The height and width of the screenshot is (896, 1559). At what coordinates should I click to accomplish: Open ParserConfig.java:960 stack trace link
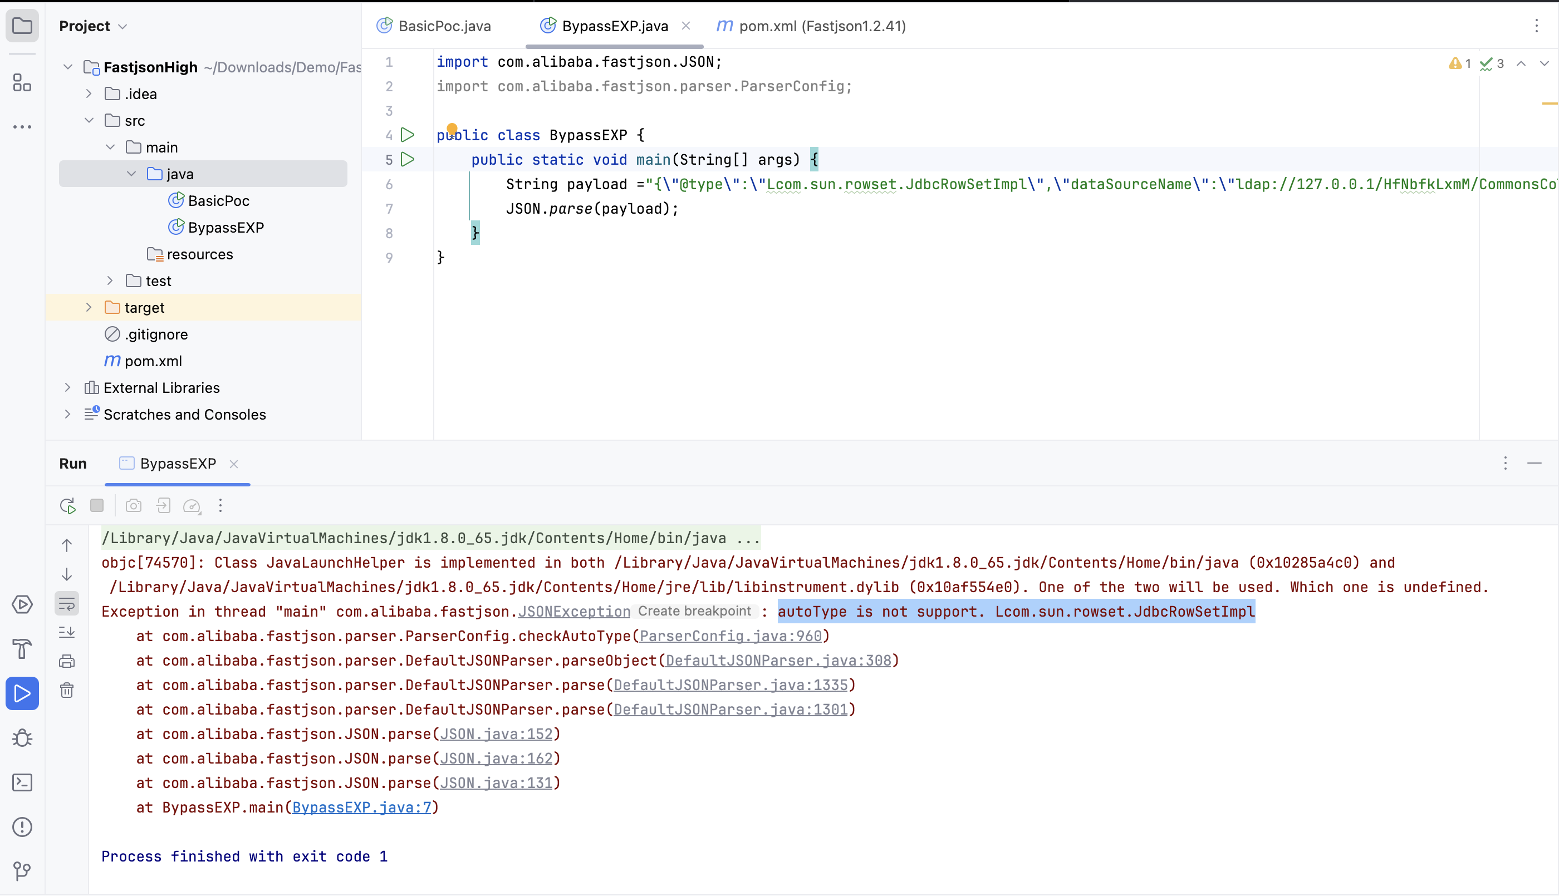pos(731,636)
